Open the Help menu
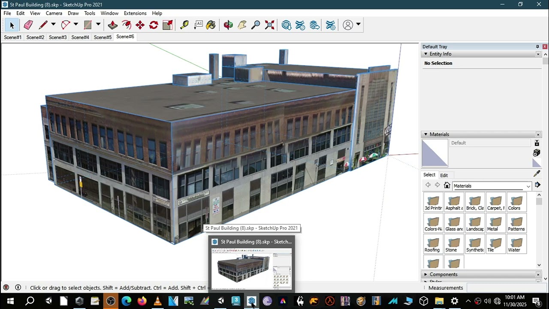Image resolution: width=549 pixels, height=309 pixels. click(x=157, y=13)
